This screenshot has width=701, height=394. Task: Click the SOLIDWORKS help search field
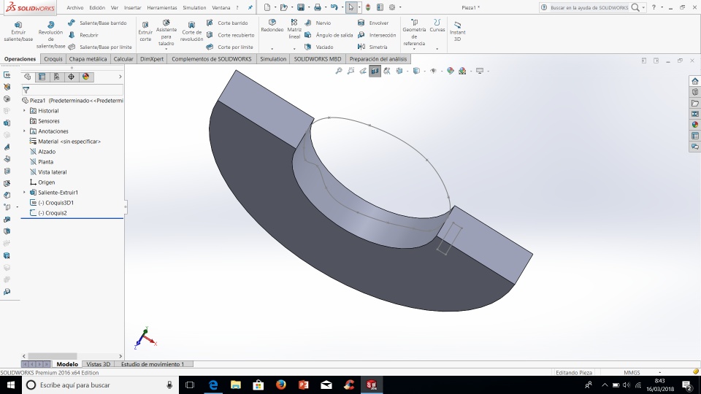[x=588, y=7]
